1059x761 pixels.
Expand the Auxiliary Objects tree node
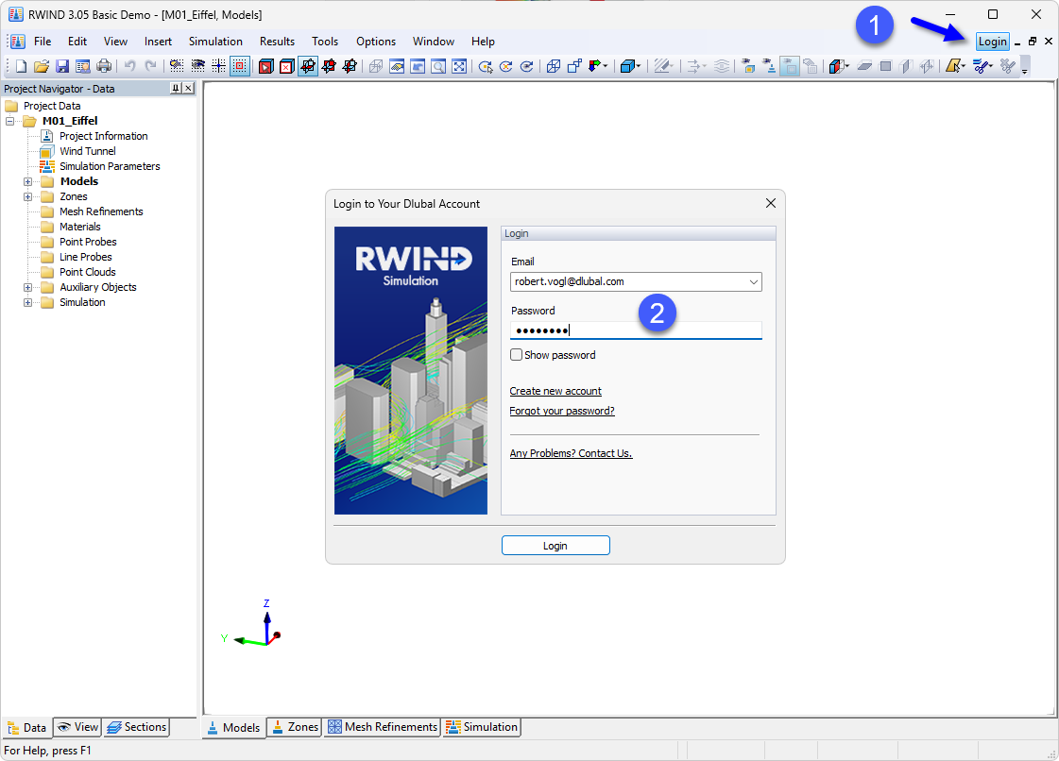(27, 287)
